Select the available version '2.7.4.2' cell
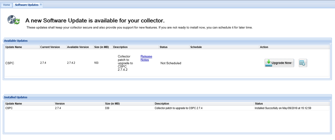Viewport: 335px width, 140px height. point(71,63)
